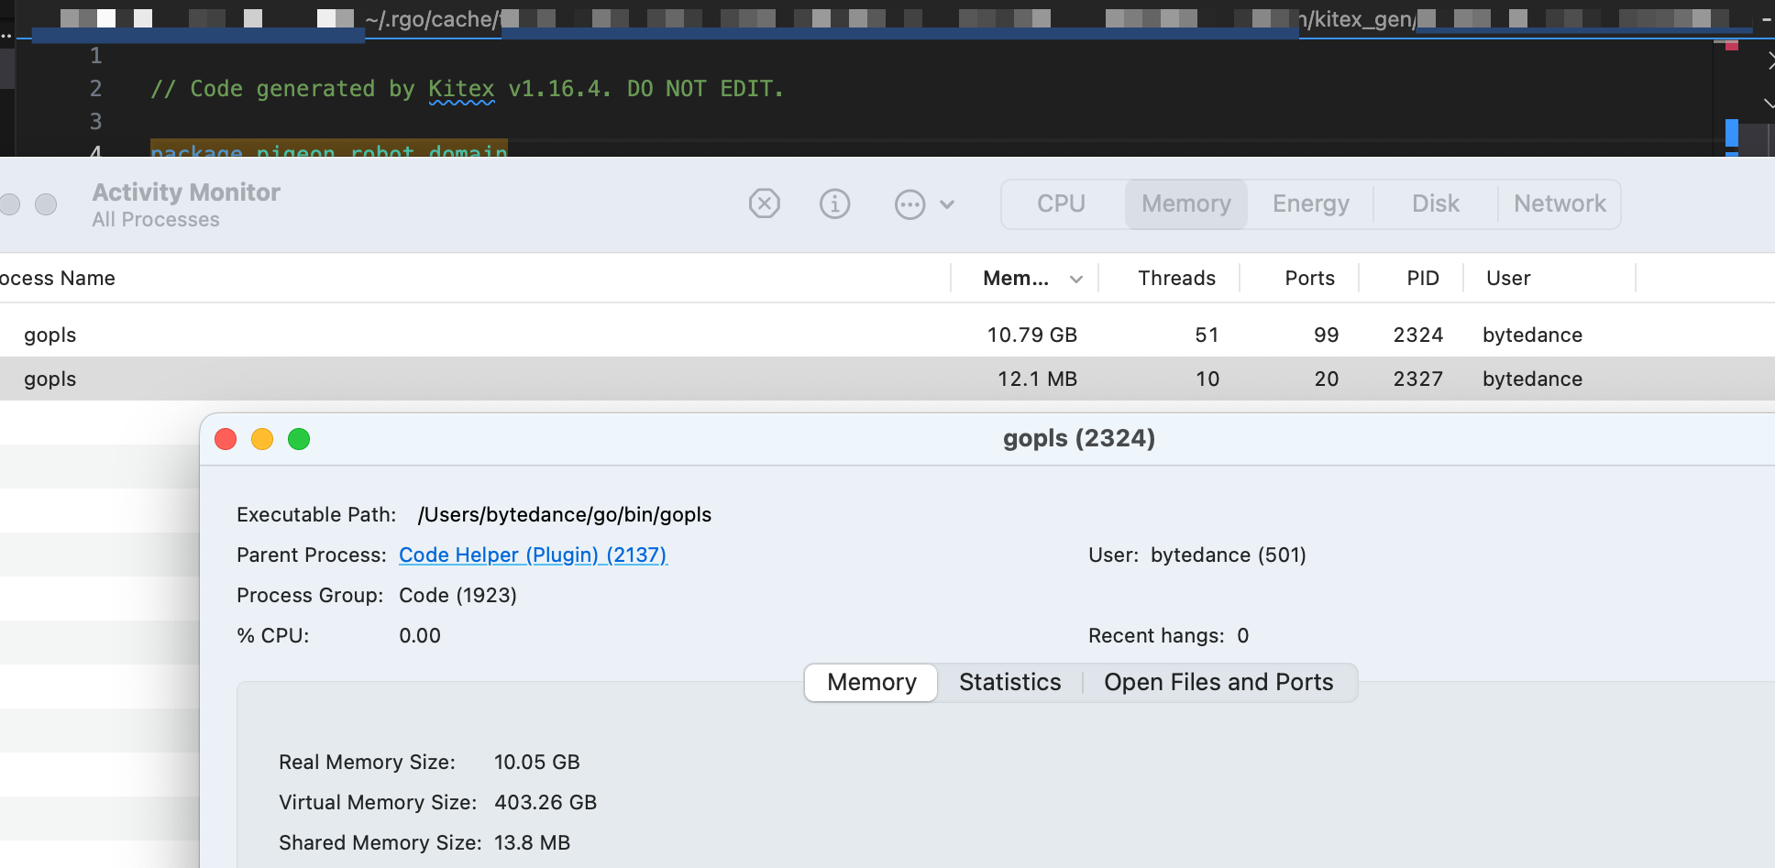Open the Network tab

[x=1559, y=203]
